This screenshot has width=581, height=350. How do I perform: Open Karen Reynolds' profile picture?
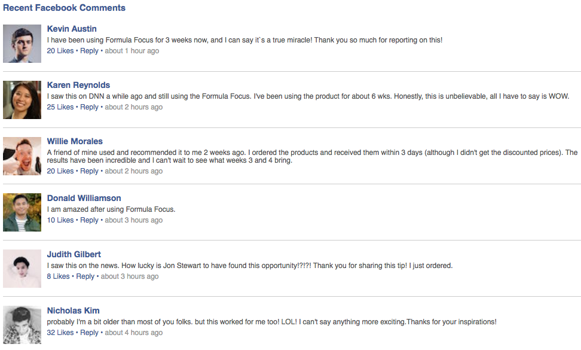[22, 99]
